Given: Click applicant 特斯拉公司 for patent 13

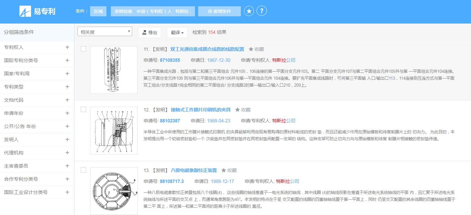Looking at the screenshot, I should [x=288, y=181].
